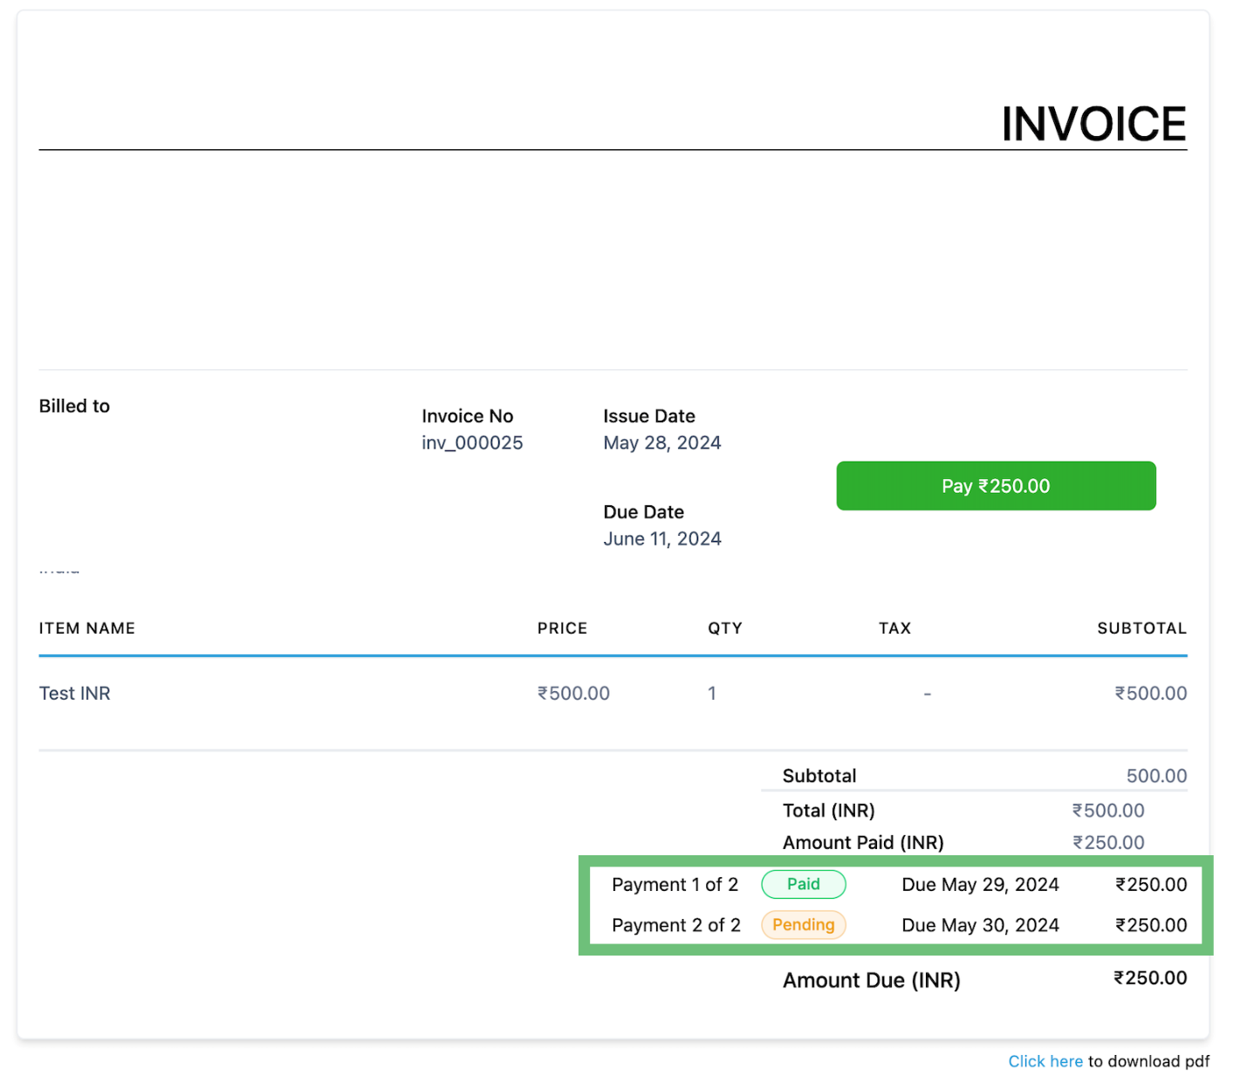Open the Click here pdf download link
This screenshot has height=1076, width=1247.
1045,1061
